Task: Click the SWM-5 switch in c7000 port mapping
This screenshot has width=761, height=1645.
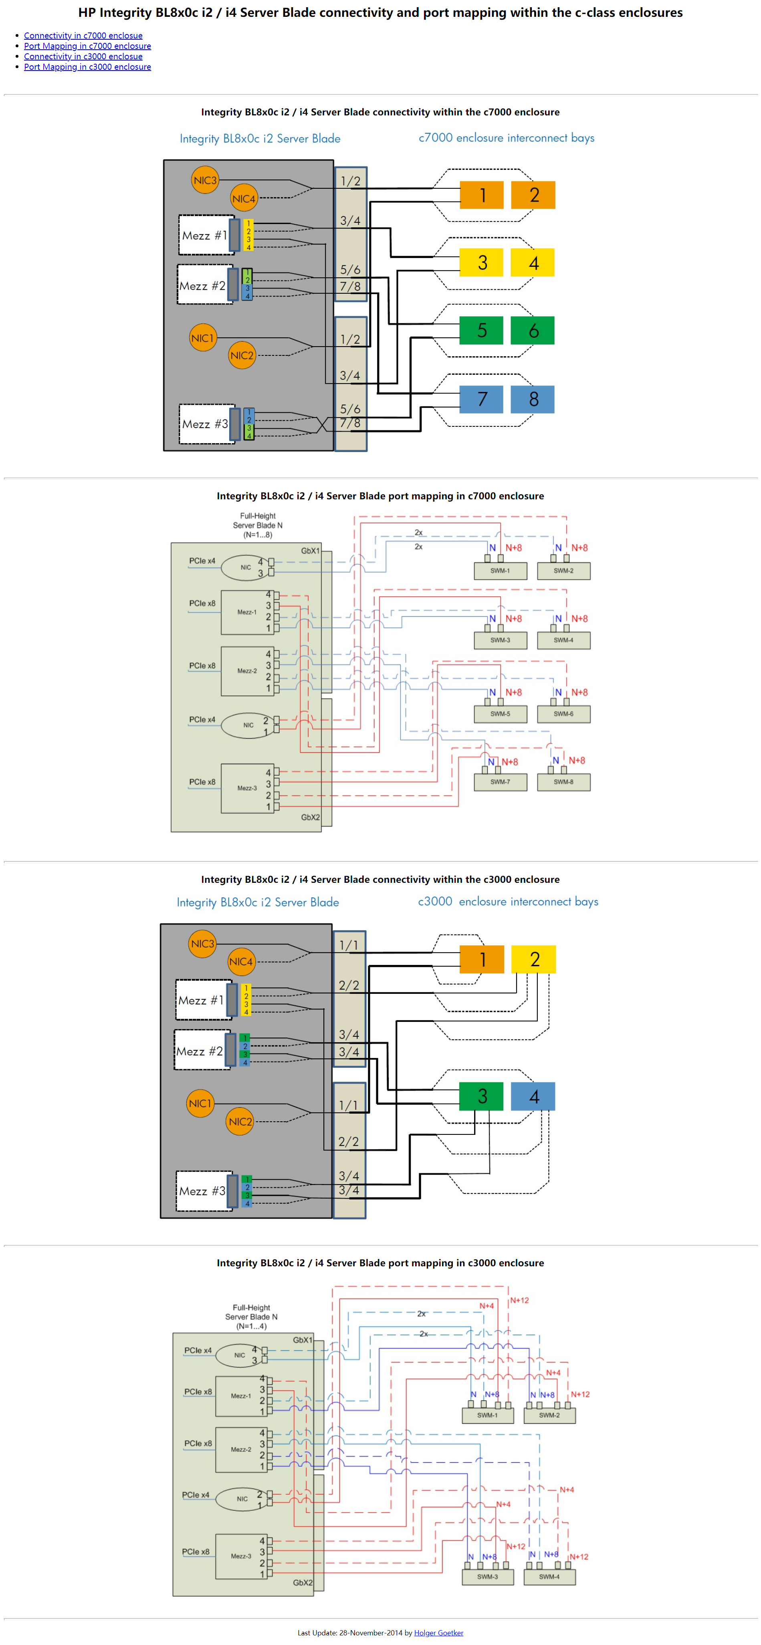Action: pos(501,714)
